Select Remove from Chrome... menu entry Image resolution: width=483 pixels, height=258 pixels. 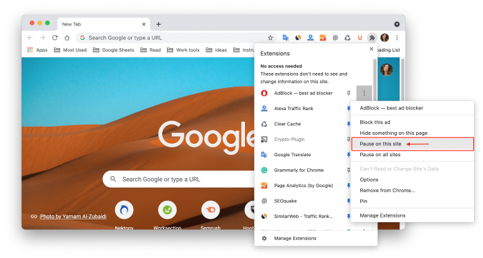pos(412,191)
